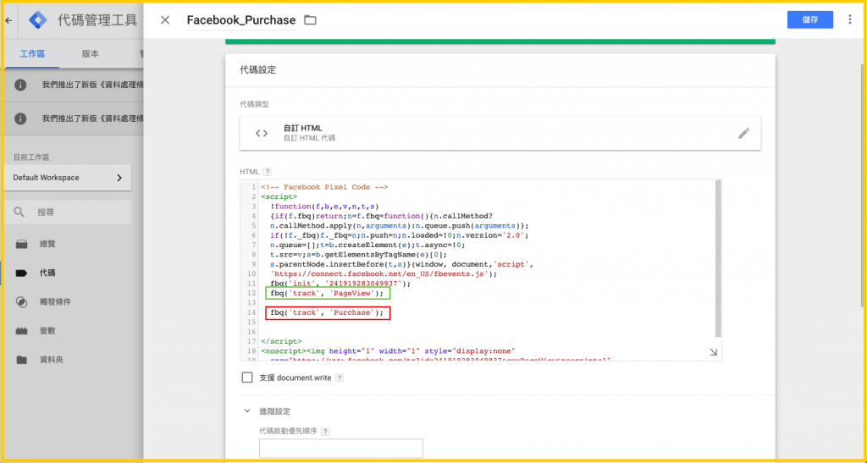Screen dimensions: 867x463
Task: Click the HTML editor vertical scrollbar
Action: 718,257
